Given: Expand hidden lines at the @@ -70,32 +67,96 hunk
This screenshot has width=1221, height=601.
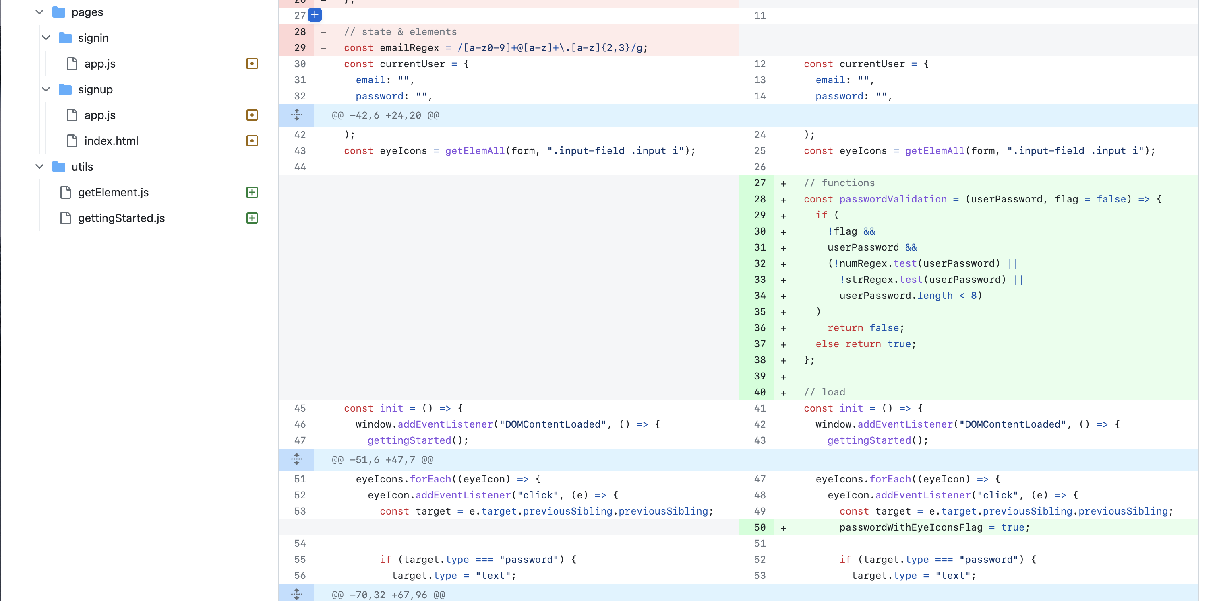Looking at the screenshot, I should point(297,594).
